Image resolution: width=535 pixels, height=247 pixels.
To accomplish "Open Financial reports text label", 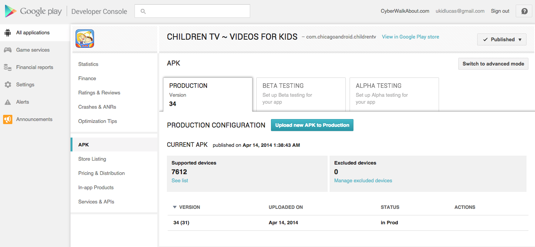I will pos(35,67).
